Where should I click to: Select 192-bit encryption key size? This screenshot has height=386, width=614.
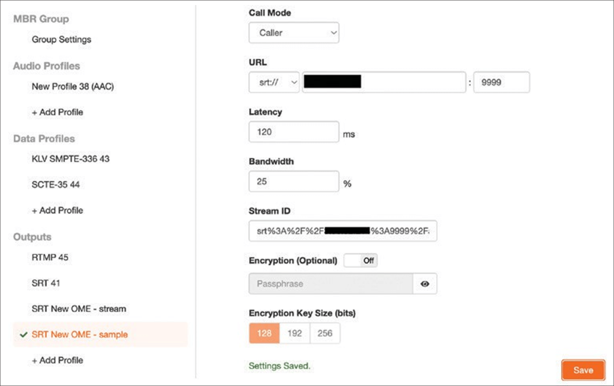(x=295, y=333)
